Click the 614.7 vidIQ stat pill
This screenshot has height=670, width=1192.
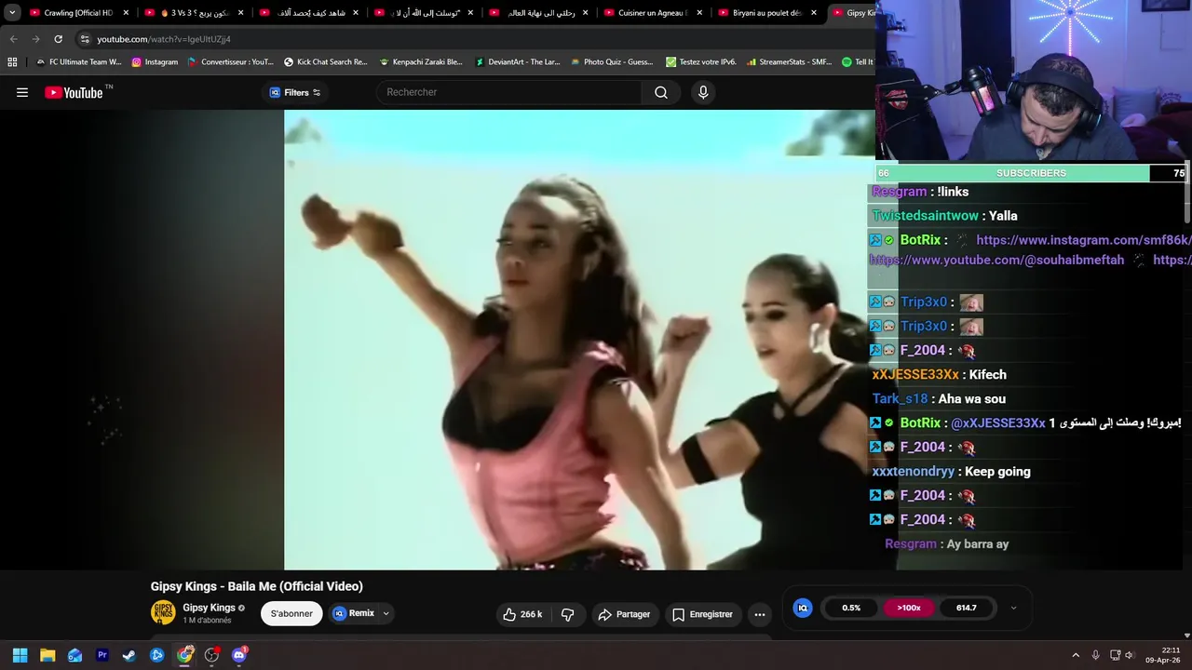pyautogui.click(x=966, y=608)
